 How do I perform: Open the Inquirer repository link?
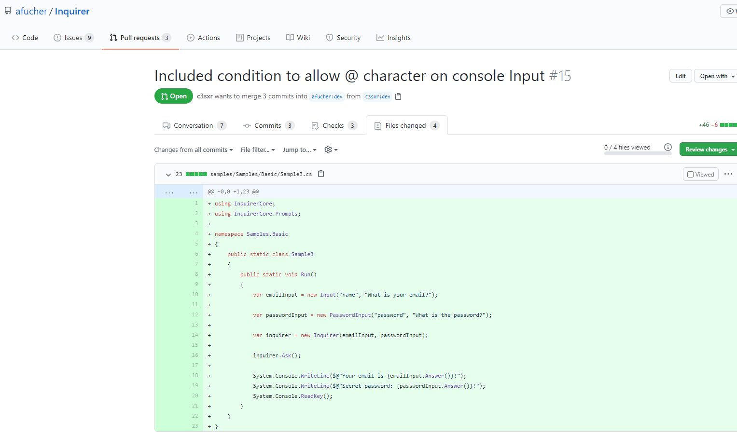click(72, 11)
